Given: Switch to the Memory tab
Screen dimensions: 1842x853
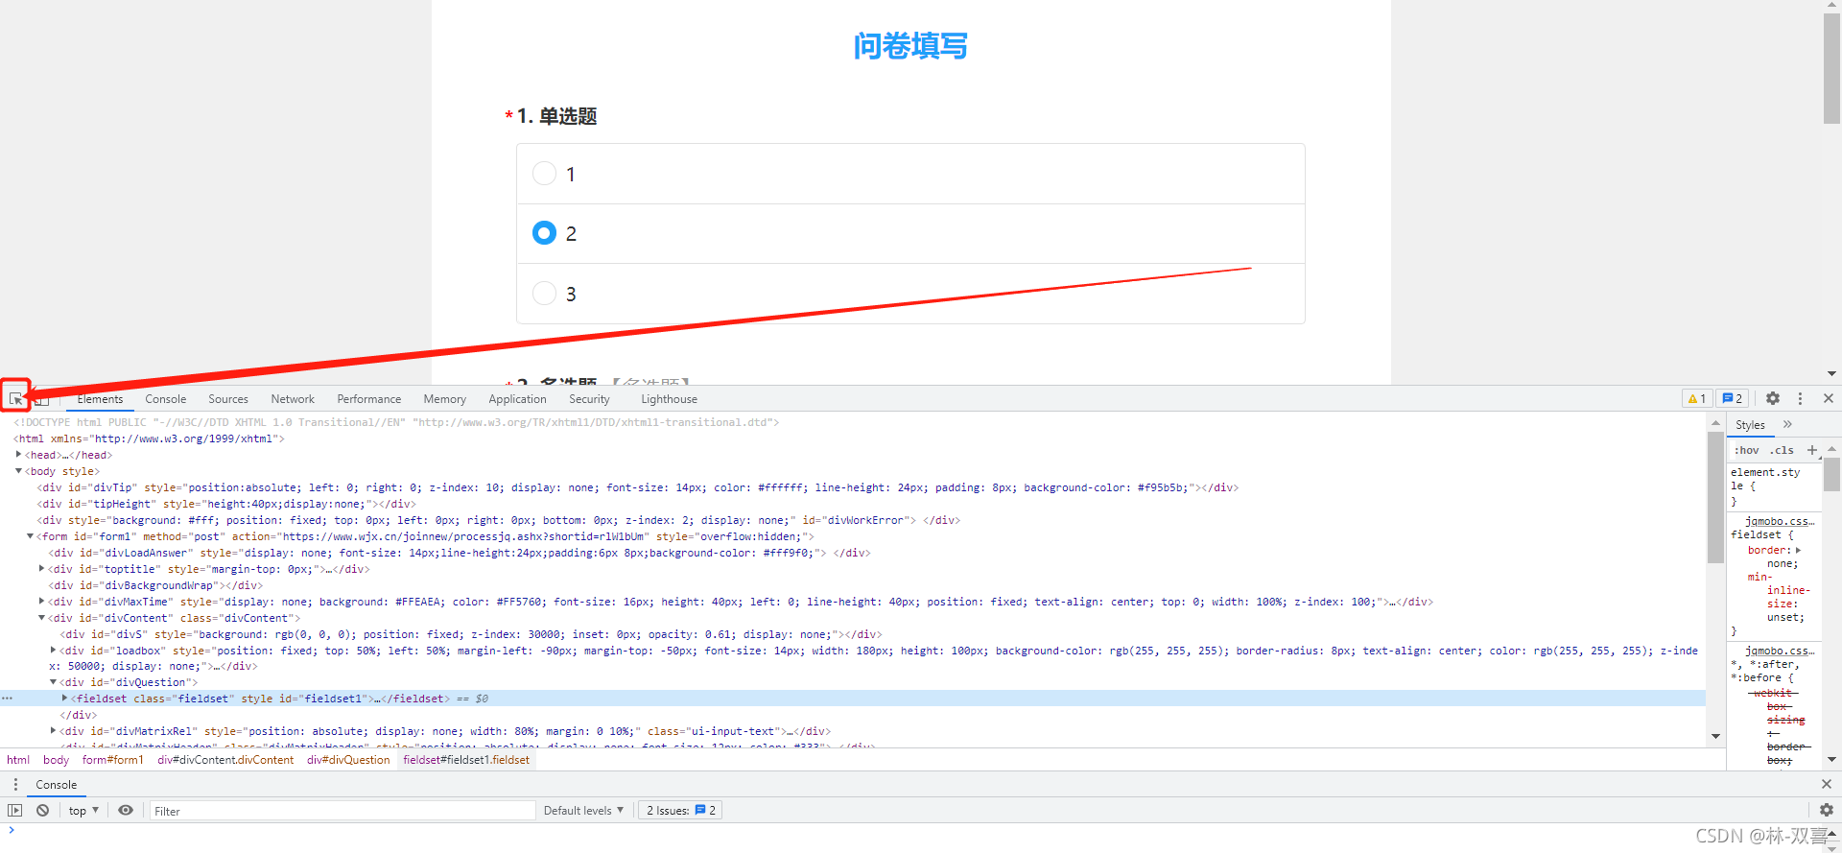Looking at the screenshot, I should pos(444,399).
